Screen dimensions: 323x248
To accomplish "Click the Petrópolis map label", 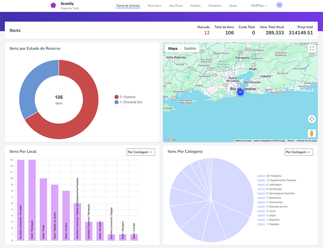I will tap(243, 58).
